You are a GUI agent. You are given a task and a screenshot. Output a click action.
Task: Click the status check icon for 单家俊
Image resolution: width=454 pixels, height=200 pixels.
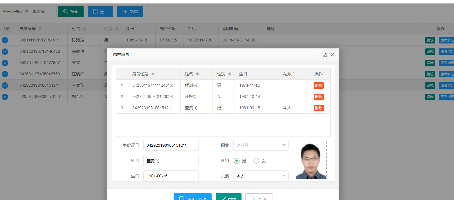pyautogui.click(x=5, y=52)
